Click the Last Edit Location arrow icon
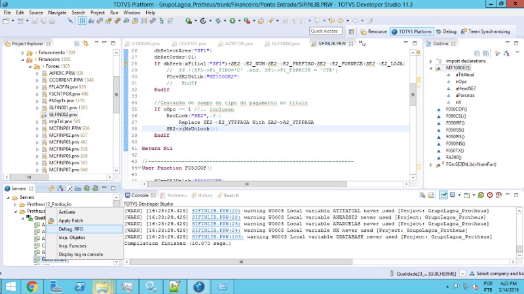Screen dimensions: 524x294 [x=331, y=21]
